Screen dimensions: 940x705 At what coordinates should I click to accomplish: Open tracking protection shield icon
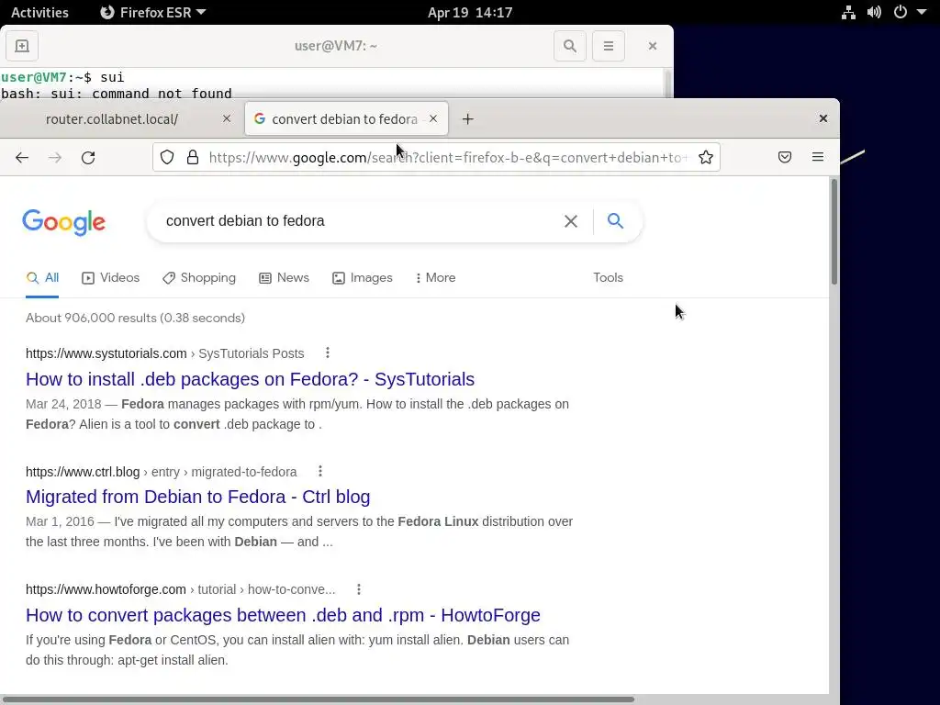pyautogui.click(x=167, y=157)
